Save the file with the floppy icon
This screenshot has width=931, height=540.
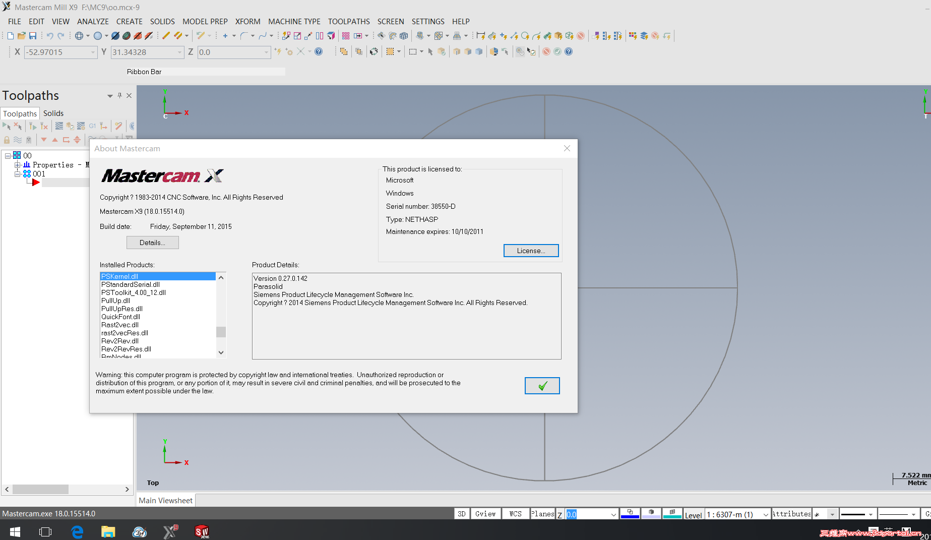[x=33, y=36]
